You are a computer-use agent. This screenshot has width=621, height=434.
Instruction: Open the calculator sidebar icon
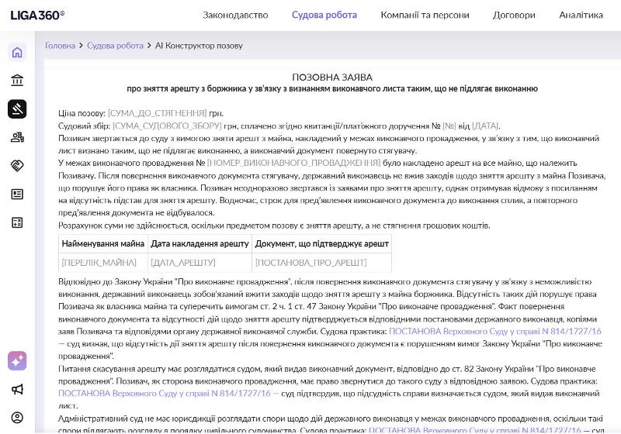point(17,222)
